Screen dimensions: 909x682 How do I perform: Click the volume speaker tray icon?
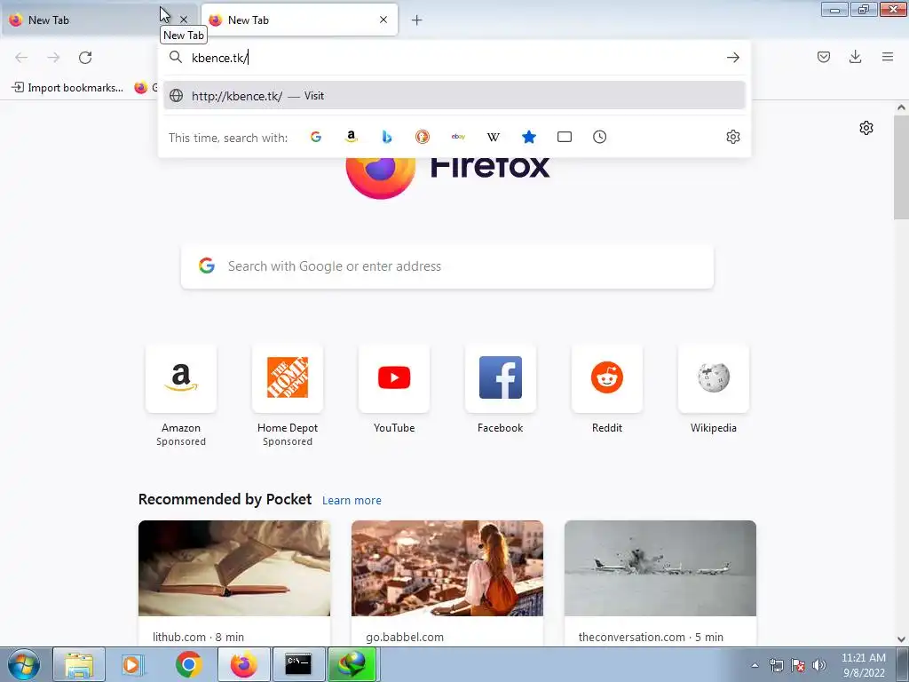(819, 665)
